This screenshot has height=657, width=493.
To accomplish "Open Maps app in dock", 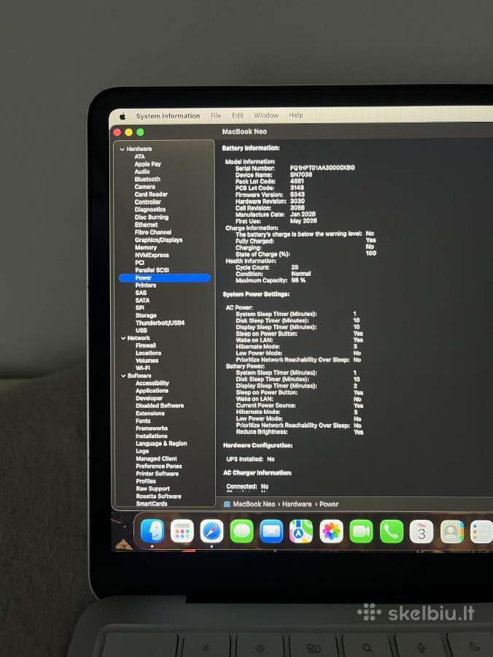I will [301, 531].
